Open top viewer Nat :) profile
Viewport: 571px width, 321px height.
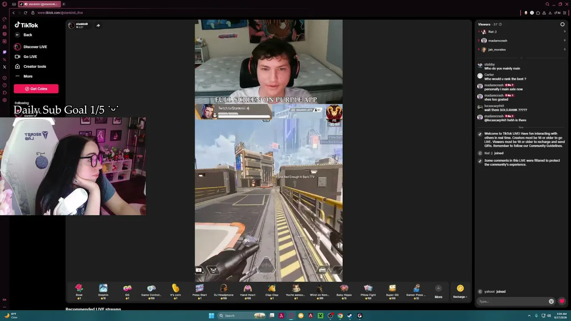492,32
